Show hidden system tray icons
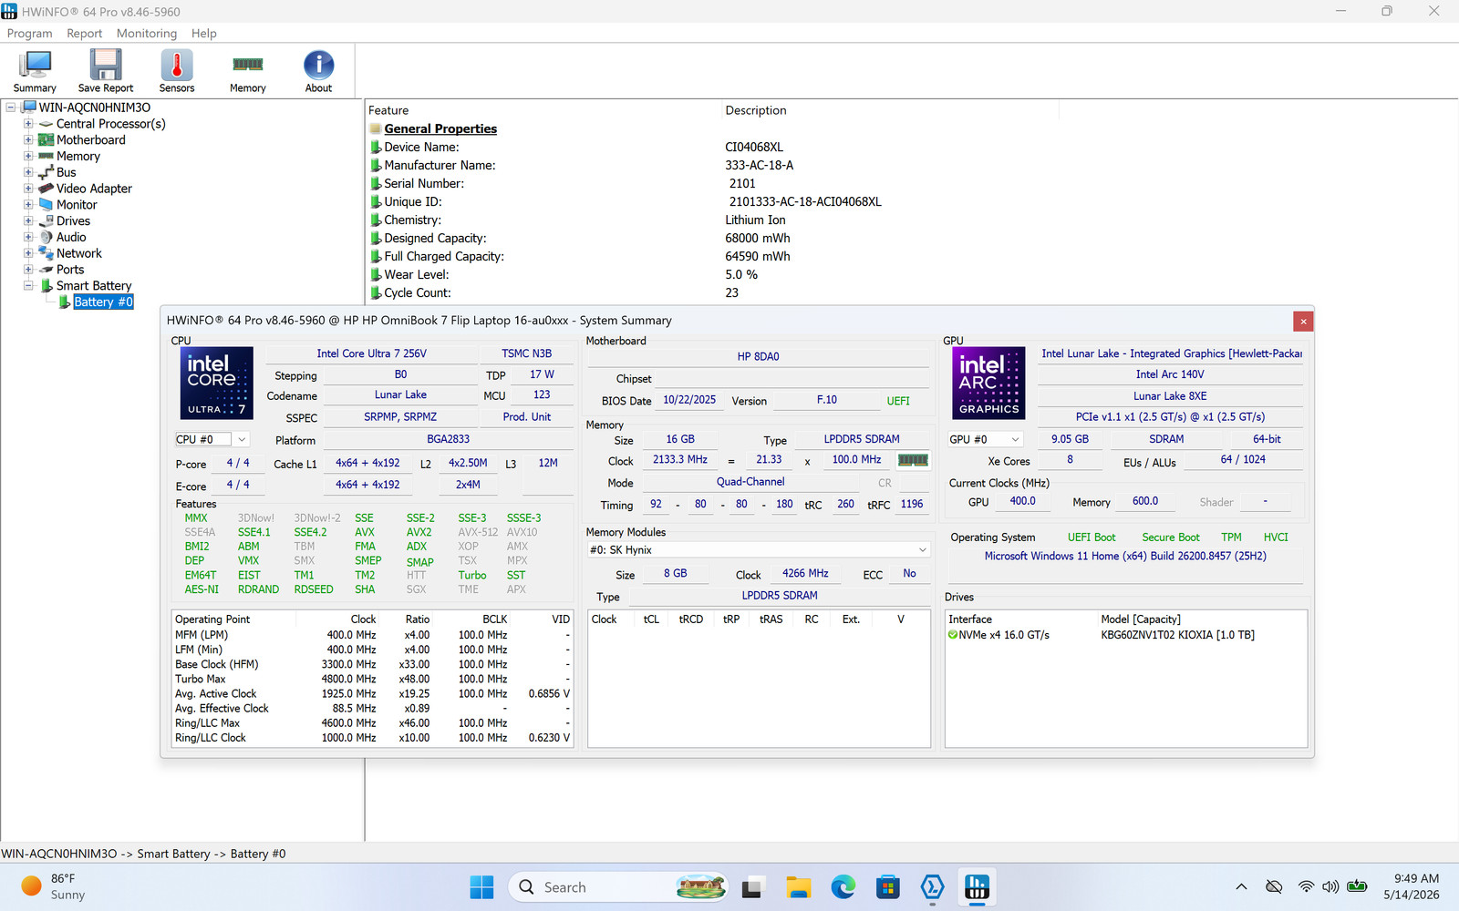This screenshot has width=1459, height=911. (x=1241, y=887)
